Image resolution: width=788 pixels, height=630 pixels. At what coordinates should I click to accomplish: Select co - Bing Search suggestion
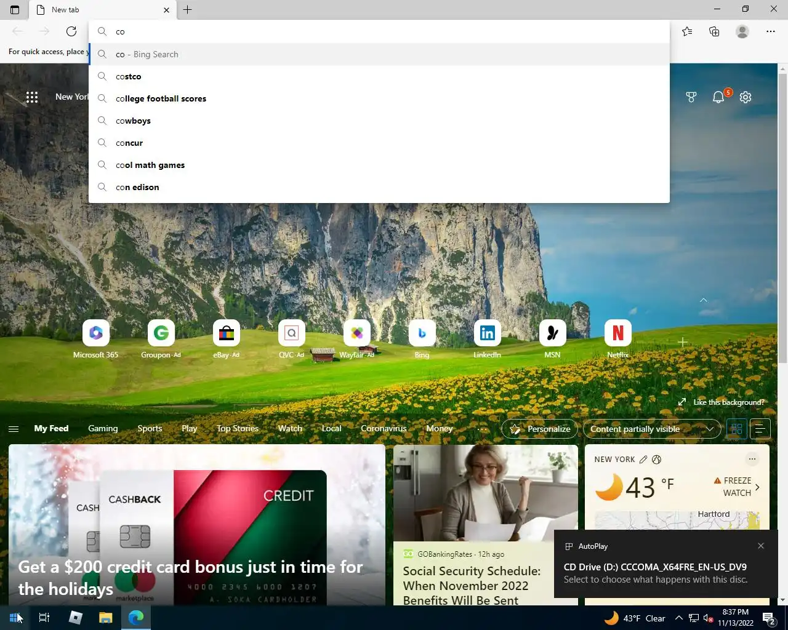click(379, 54)
